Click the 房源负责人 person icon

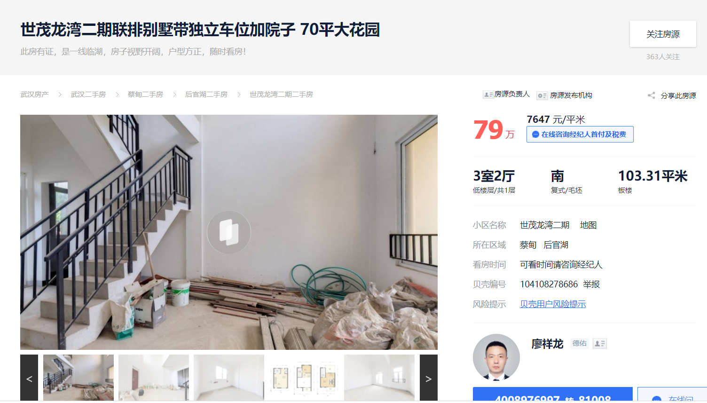pyautogui.click(x=488, y=95)
